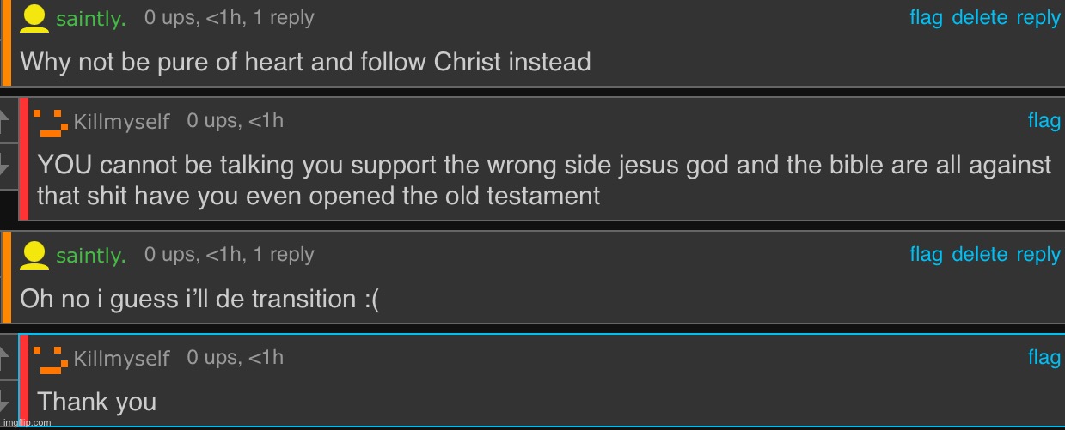Click saintly's yellow avatar on the de transition comment

tap(34, 255)
